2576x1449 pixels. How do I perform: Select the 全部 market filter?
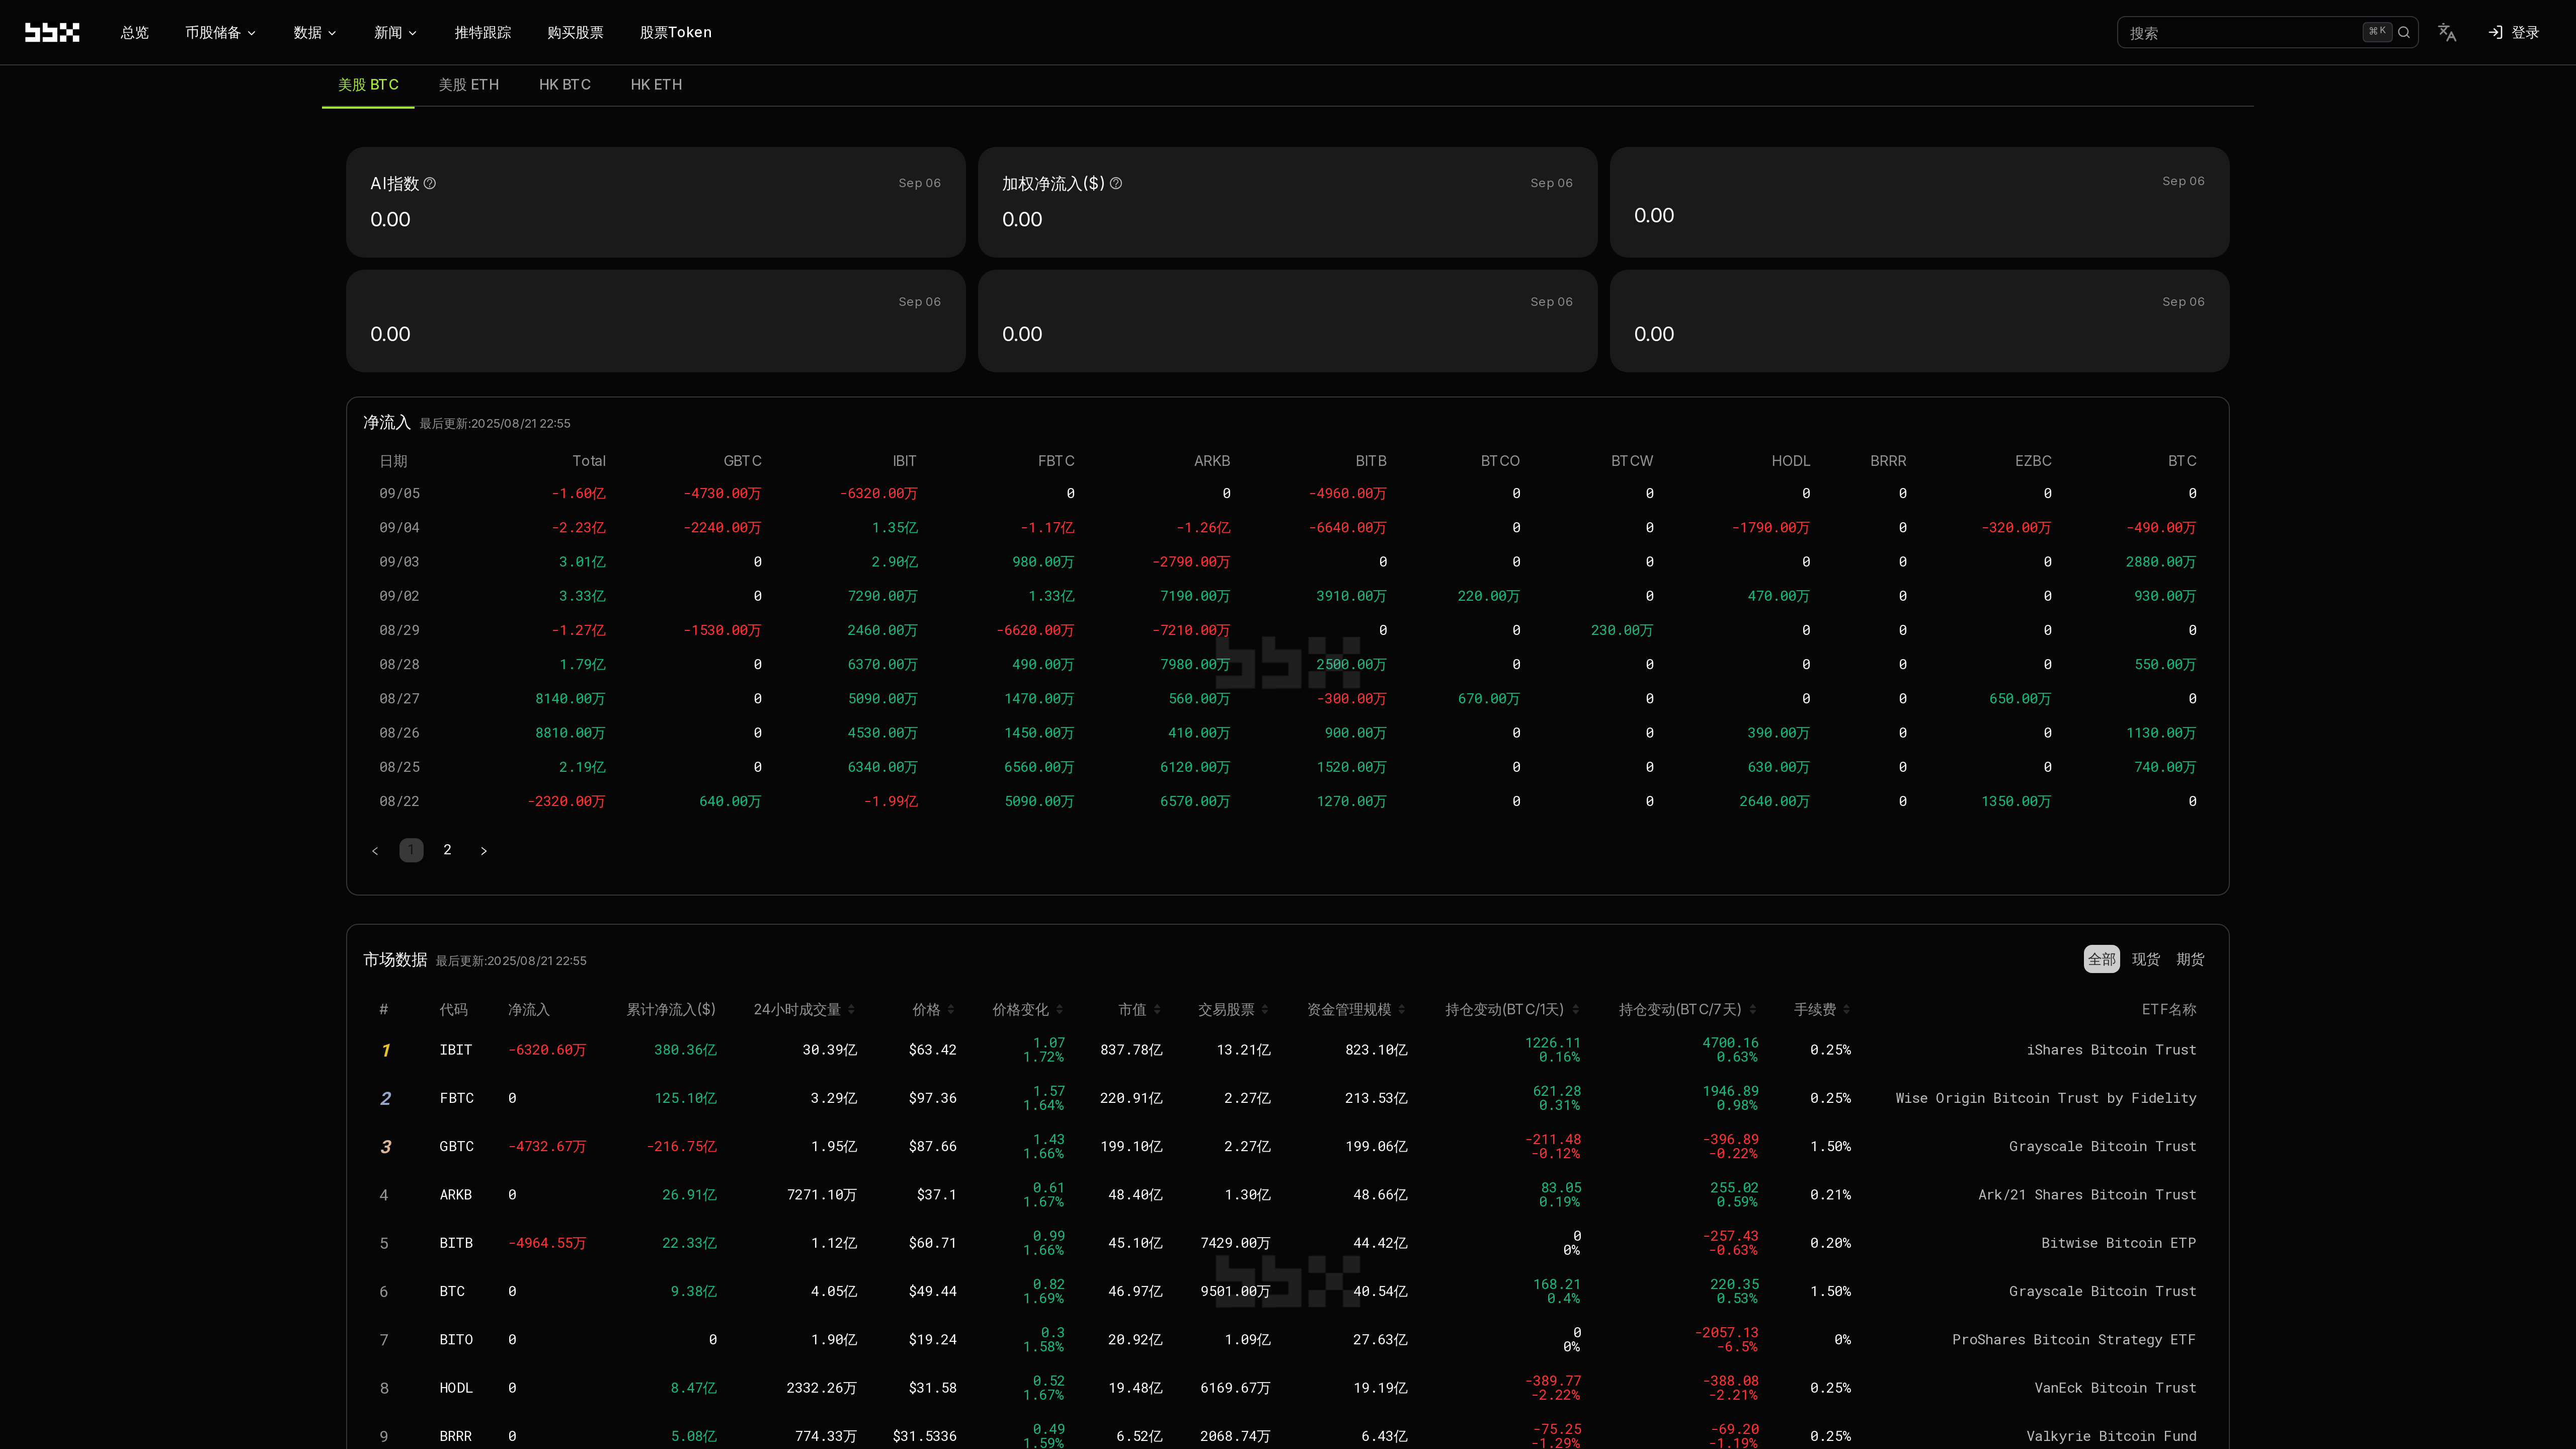(2101, 959)
